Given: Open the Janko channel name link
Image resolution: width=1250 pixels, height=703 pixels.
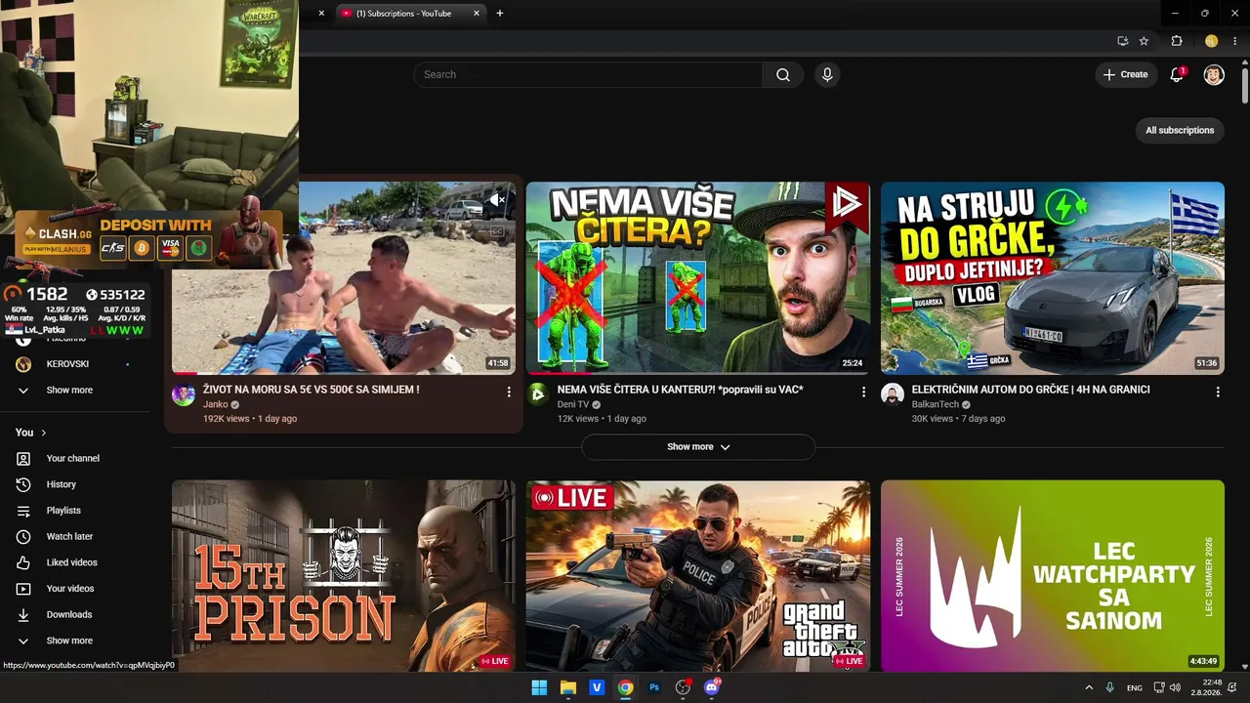Looking at the screenshot, I should (215, 404).
